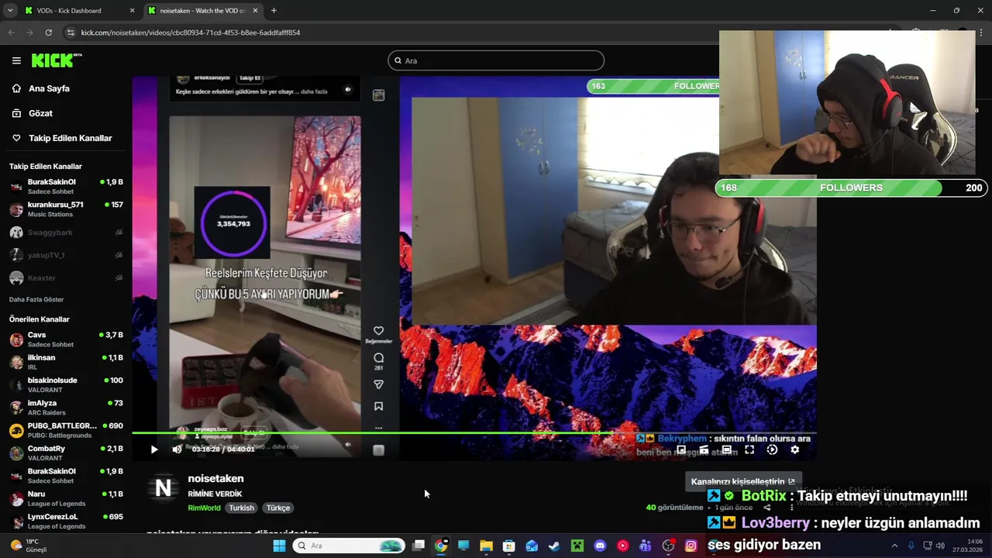The height and width of the screenshot is (558, 992).
Task: Open Swaggybark offline channel
Action: coord(66,232)
